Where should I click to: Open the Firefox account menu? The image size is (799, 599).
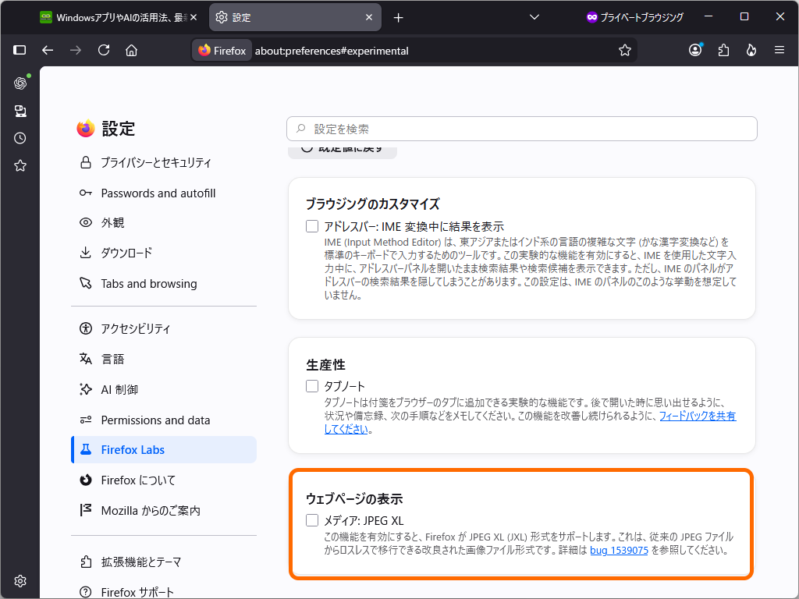click(x=695, y=50)
